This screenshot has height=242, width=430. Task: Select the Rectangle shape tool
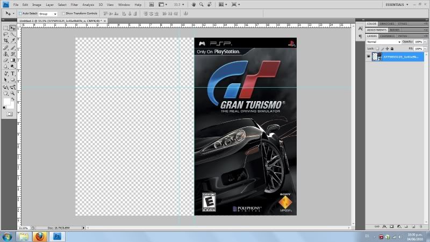pyautogui.click(x=12, y=80)
